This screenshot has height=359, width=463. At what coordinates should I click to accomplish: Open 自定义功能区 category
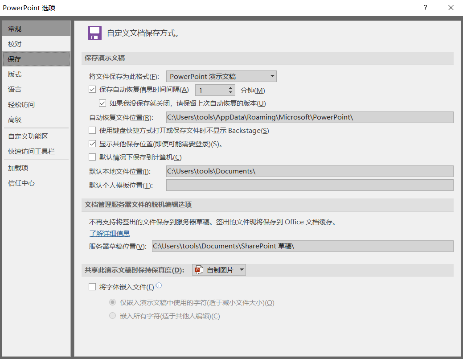pyautogui.click(x=37, y=136)
